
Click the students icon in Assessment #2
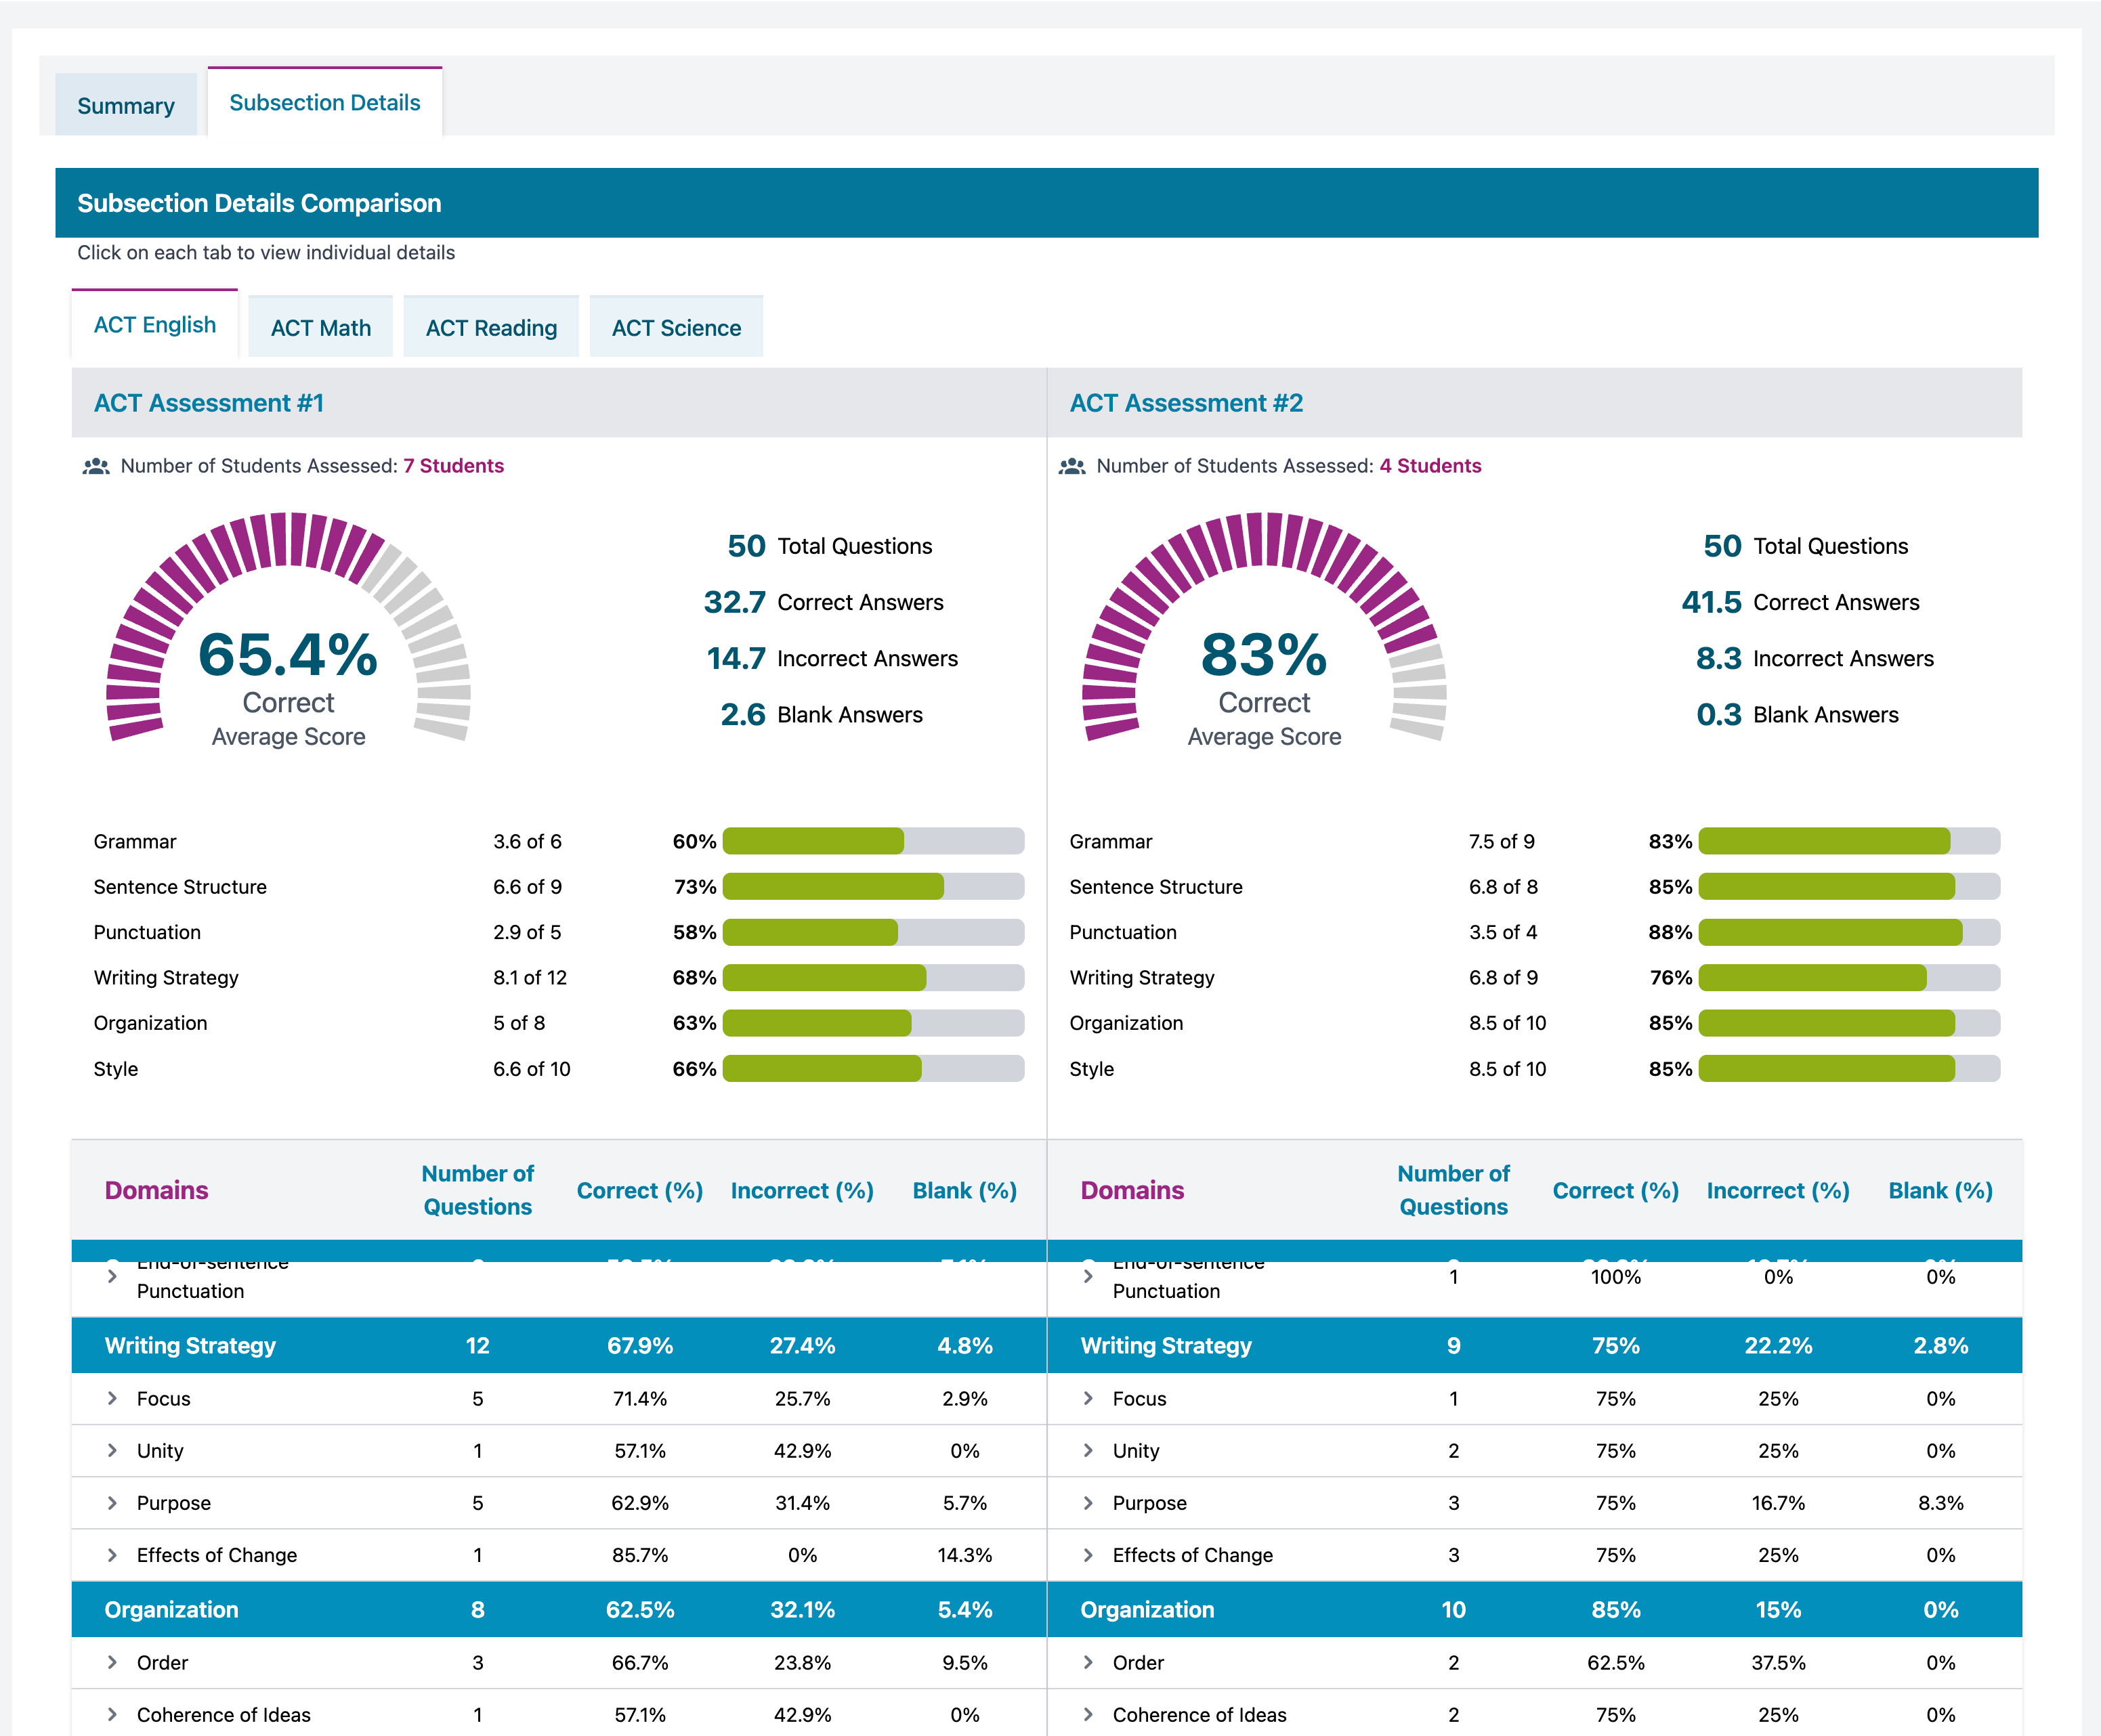coord(1071,466)
